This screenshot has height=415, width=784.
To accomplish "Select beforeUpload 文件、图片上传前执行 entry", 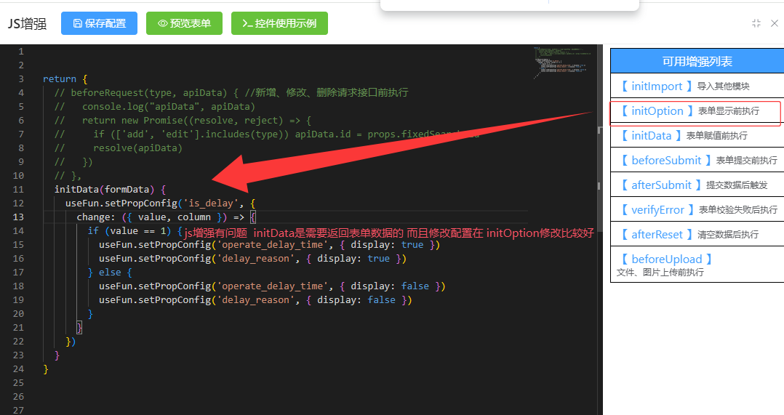I will 697,265.
